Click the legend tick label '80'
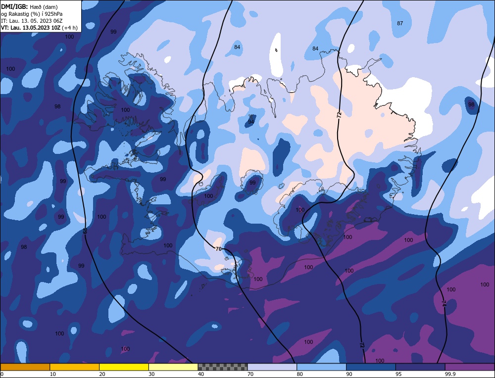This screenshot has width=495, height=378. (x=300, y=374)
